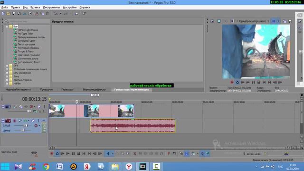Toggle Mute on the audio track
This screenshot has width=304, height=171.
coord(33,121)
